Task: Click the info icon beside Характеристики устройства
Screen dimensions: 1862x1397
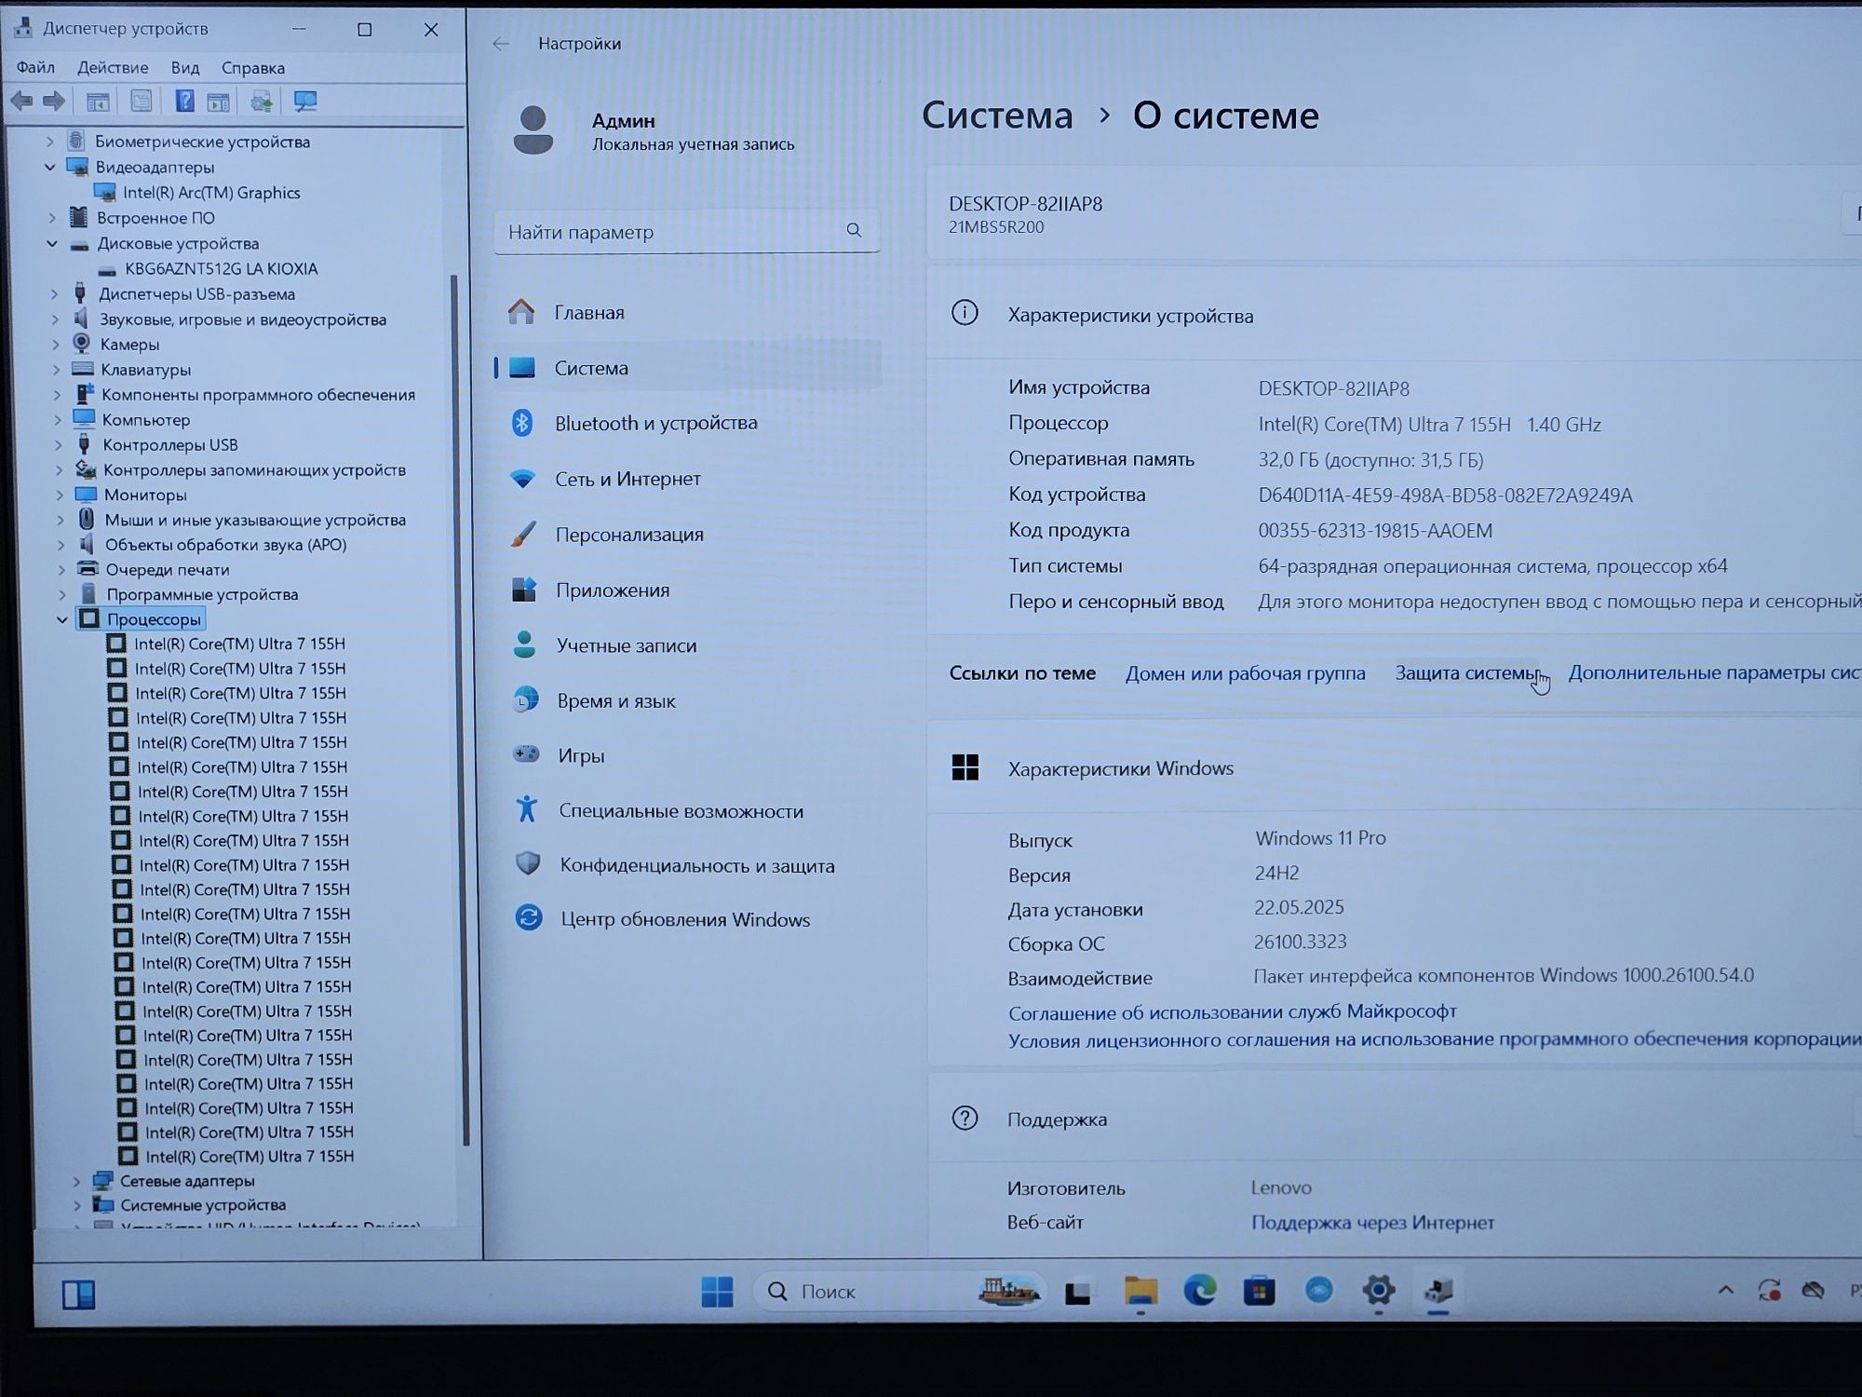Action: [x=965, y=313]
